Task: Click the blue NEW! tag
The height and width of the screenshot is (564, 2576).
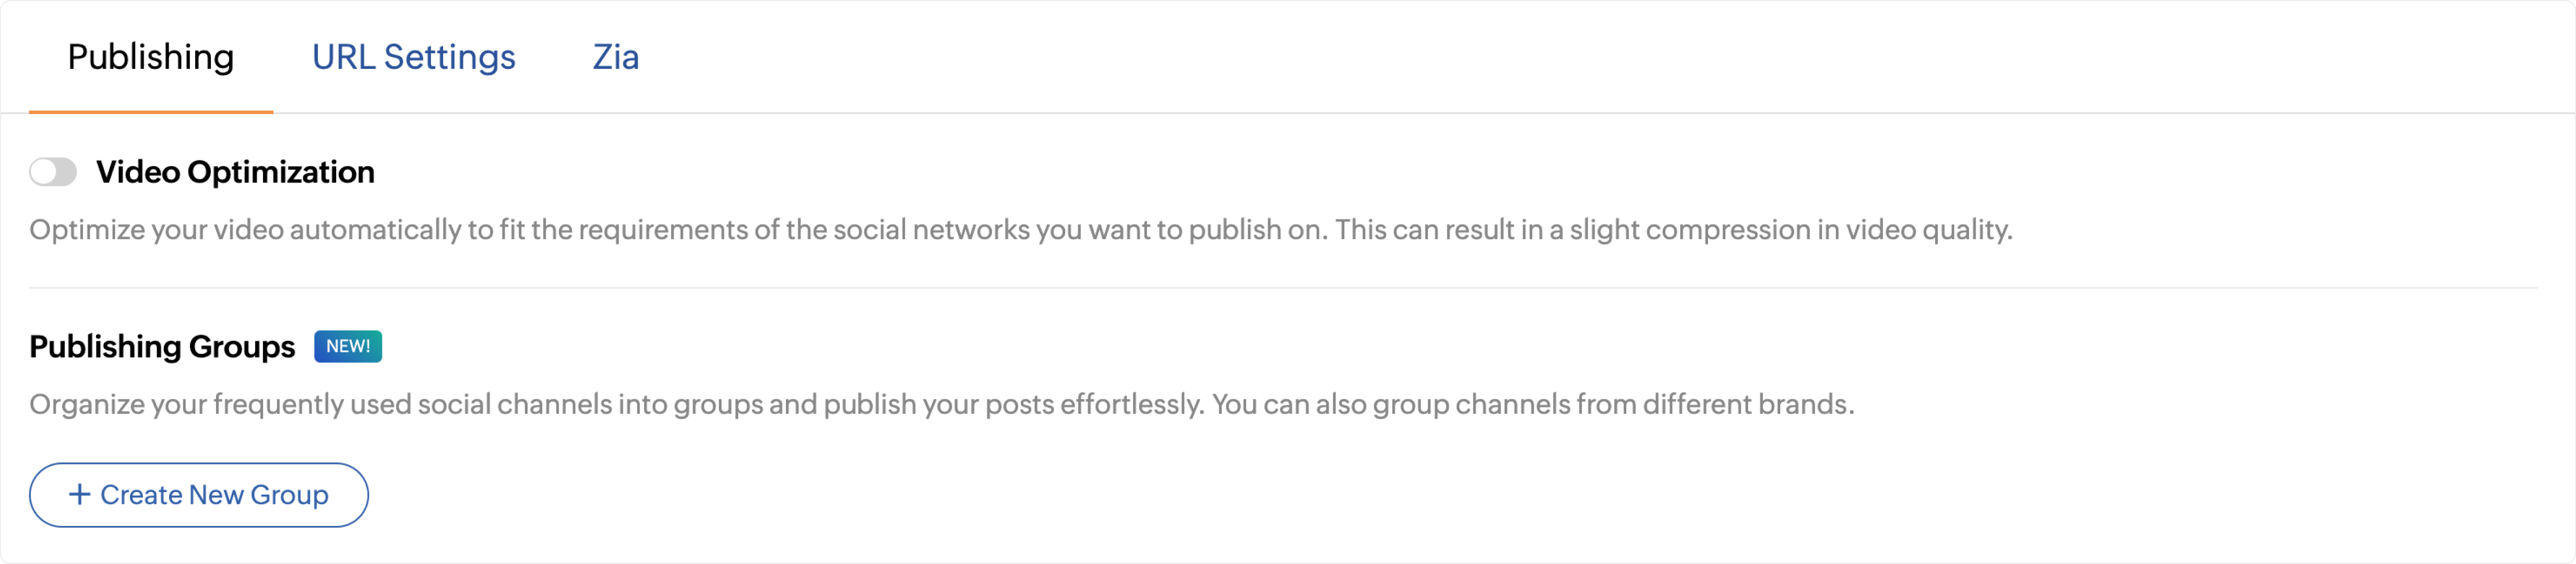Action: [348, 347]
